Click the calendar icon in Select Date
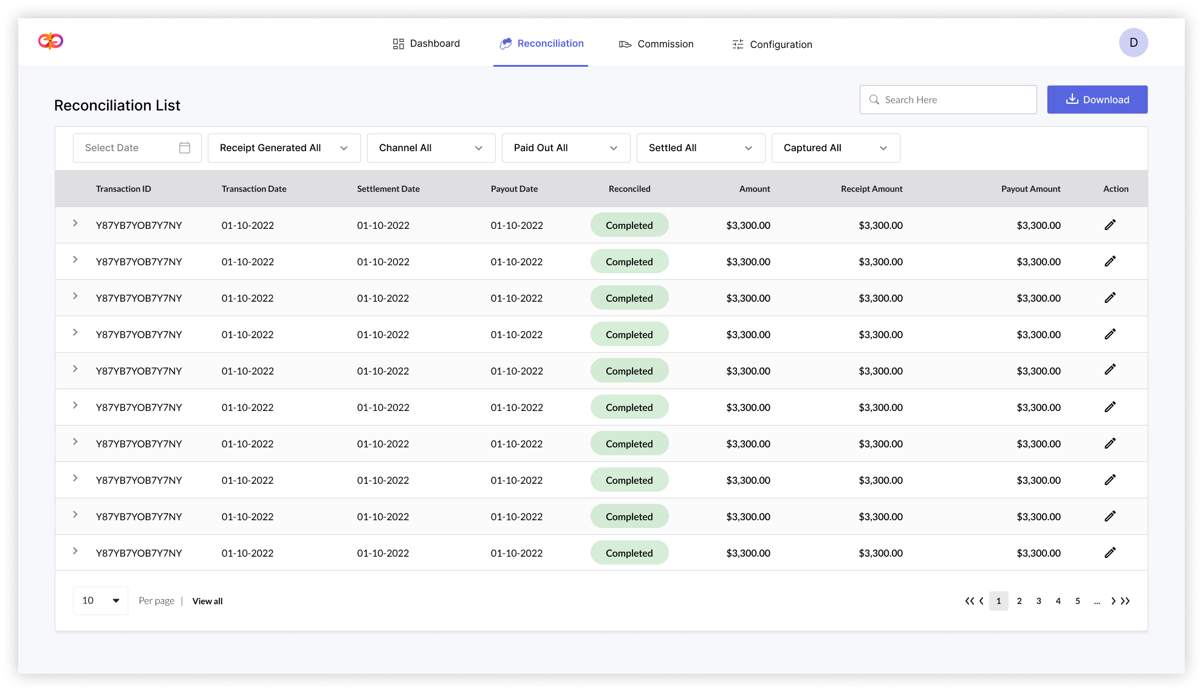 click(185, 148)
